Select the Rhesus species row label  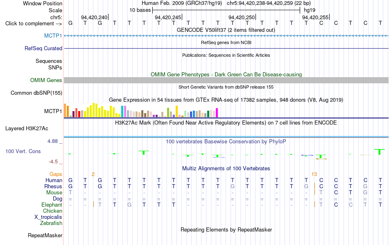click(53, 186)
